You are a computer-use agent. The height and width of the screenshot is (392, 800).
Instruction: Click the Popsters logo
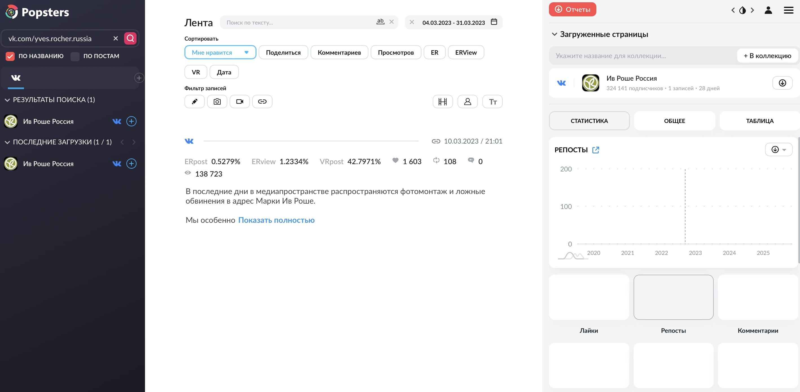(x=37, y=12)
